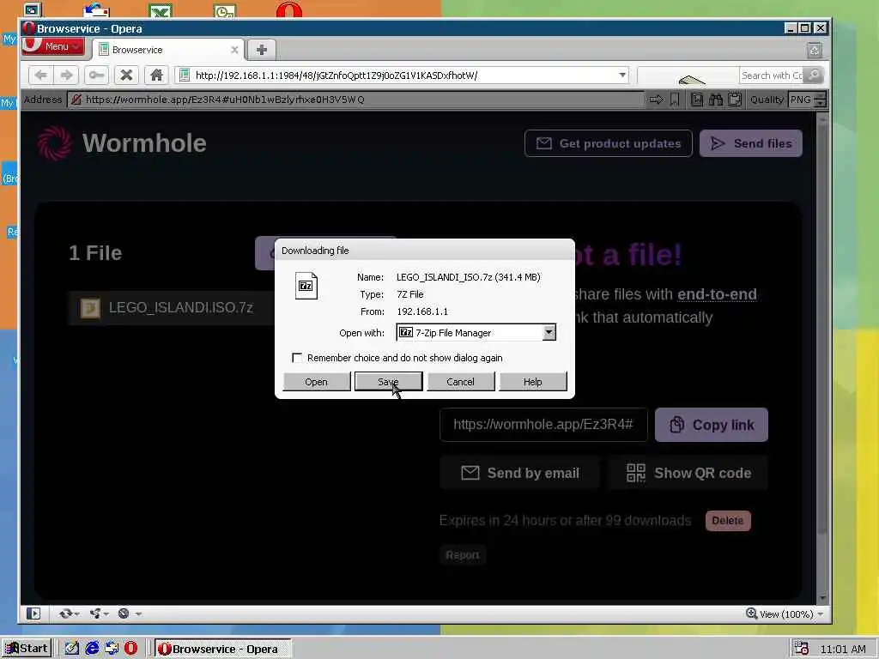
Task: Launch Opera from quick launch bar
Action: [130, 649]
